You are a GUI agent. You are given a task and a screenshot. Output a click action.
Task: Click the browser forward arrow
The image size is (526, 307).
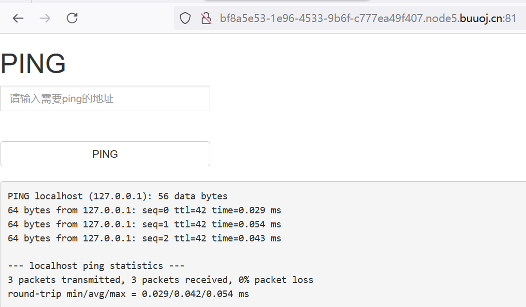pyautogui.click(x=45, y=18)
